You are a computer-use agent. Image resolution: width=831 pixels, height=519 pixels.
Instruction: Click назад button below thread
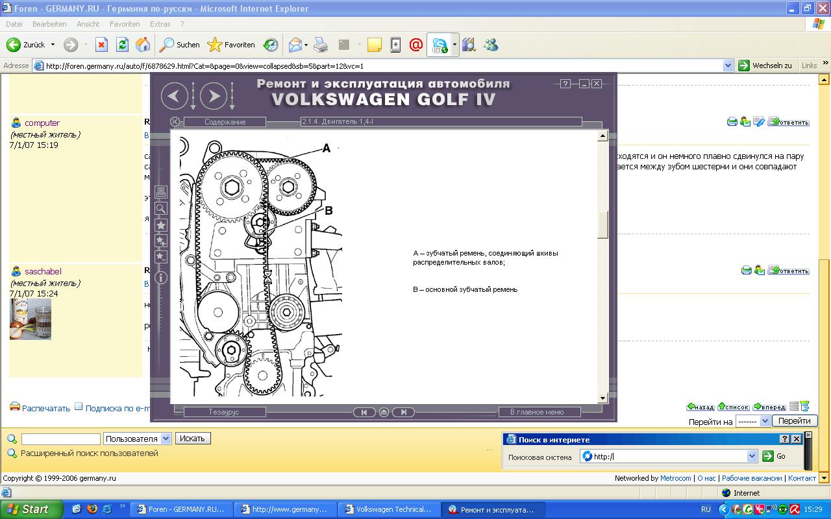coord(701,407)
